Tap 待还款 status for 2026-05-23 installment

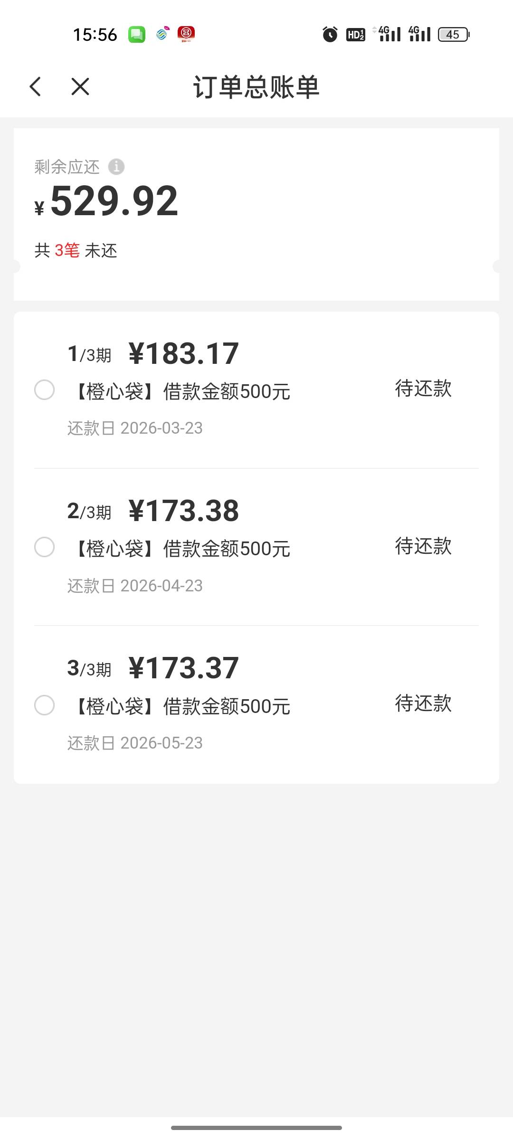point(423,703)
